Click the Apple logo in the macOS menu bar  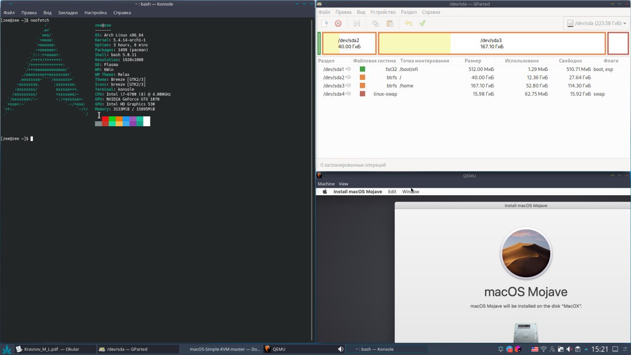(x=324, y=191)
